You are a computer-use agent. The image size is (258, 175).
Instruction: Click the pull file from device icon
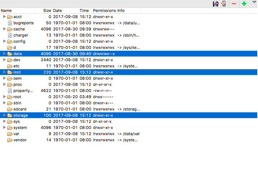pyautogui.click(x=215, y=4)
